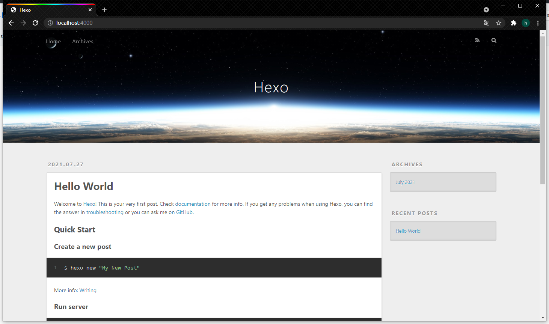This screenshot has width=549, height=324.
Task: Open Chrome three-dot menu
Action: pos(538,23)
